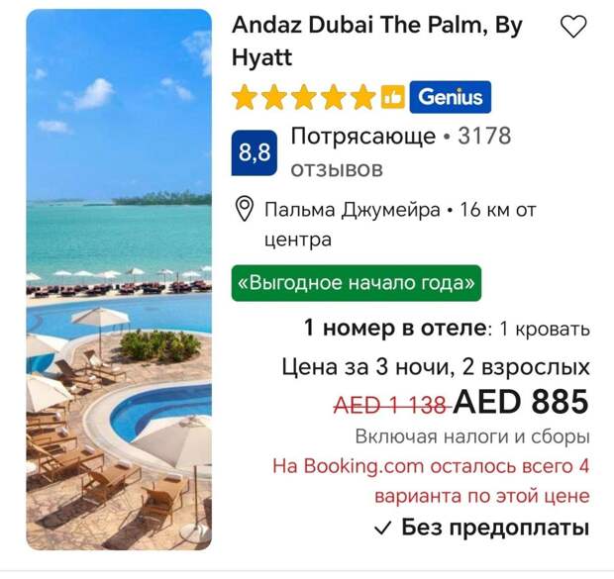614x579 pixels.
Task: Click the Без предоплаты label
Action: 495,528
